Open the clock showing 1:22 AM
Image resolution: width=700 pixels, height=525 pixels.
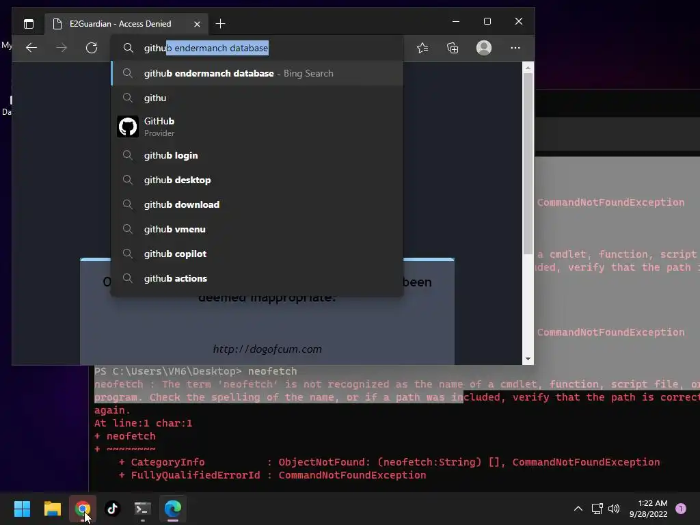click(x=648, y=509)
